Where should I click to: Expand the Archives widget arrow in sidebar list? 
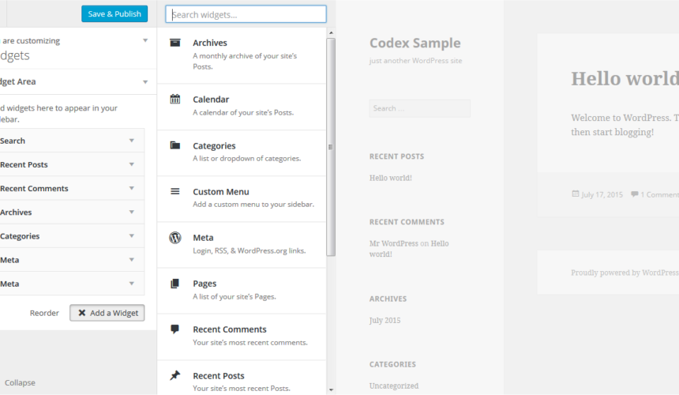132,212
